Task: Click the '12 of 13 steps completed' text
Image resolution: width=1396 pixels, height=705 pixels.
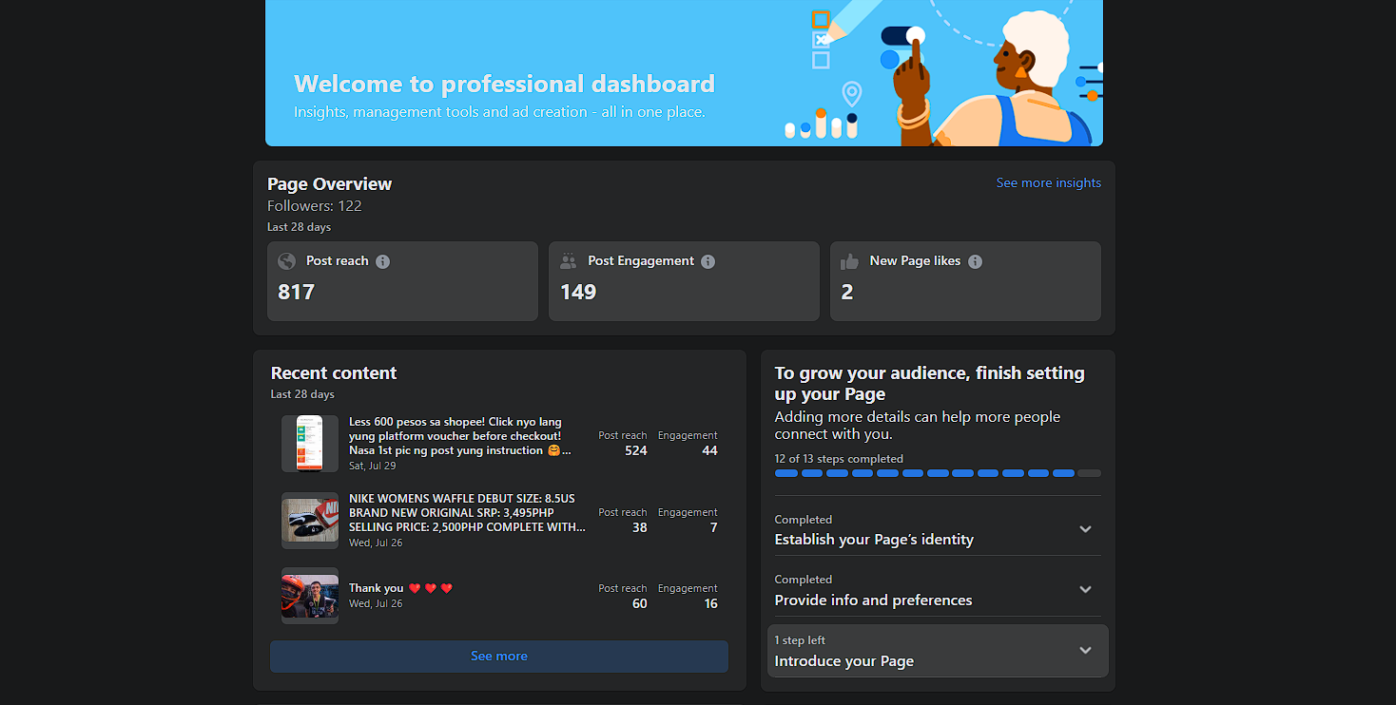Action: 839,459
